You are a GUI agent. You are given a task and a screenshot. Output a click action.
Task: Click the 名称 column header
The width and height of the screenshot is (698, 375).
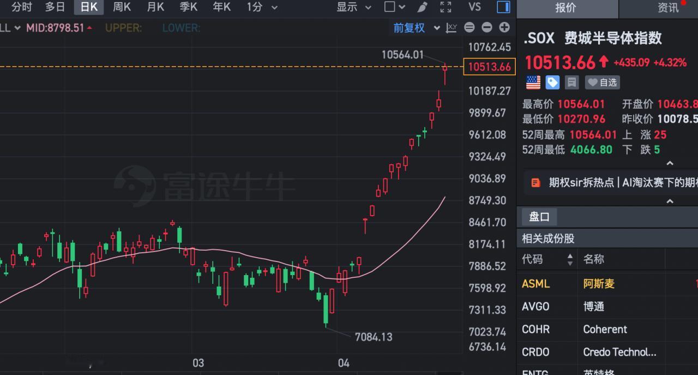(x=593, y=259)
